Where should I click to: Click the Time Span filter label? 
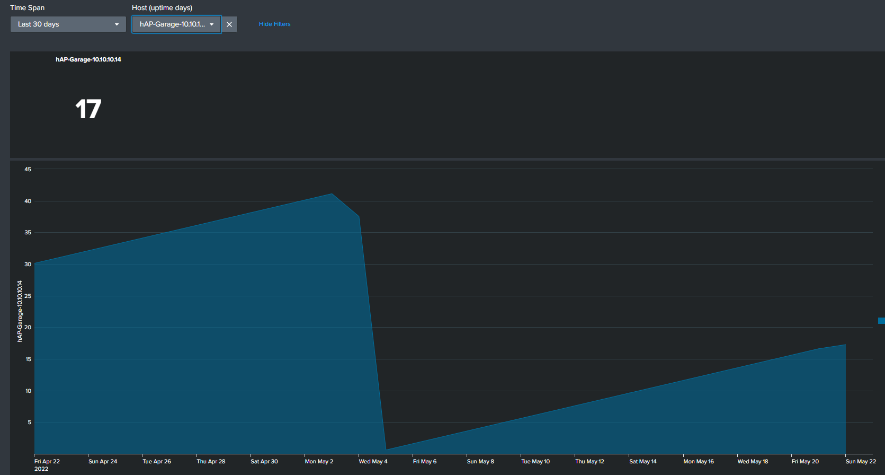28,8
